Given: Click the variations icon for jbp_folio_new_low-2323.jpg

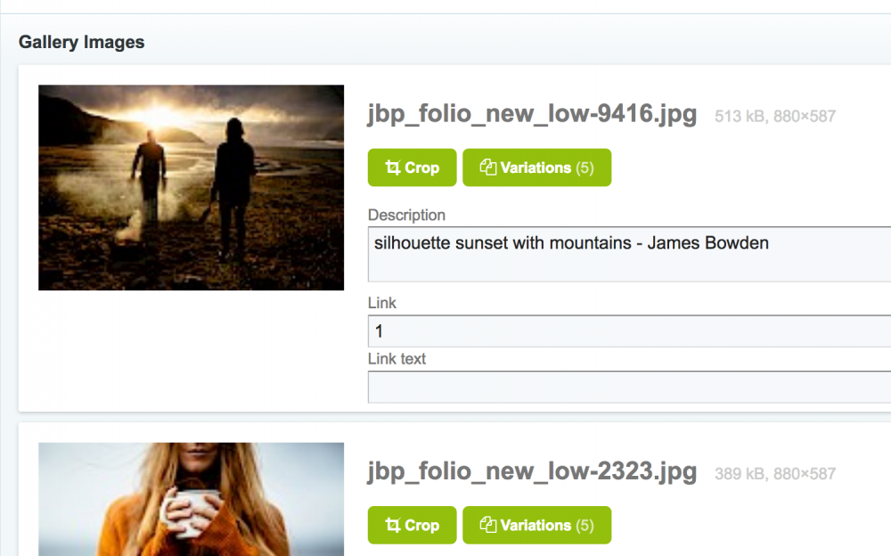Looking at the screenshot, I should pyautogui.click(x=487, y=526).
